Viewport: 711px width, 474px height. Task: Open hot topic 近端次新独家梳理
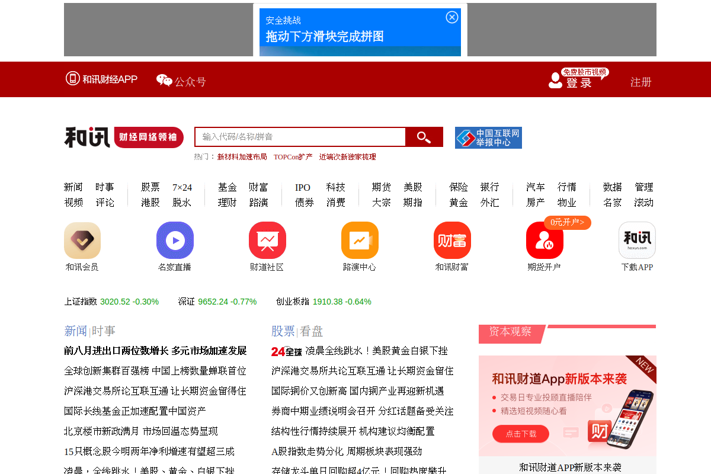pyautogui.click(x=347, y=157)
